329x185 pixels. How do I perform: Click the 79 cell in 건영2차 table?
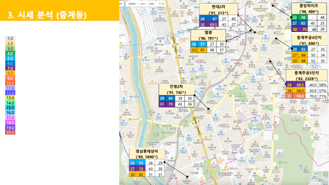(x=170, y=104)
